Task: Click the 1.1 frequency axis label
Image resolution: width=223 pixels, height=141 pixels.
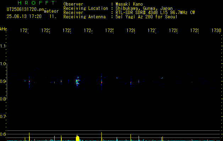Action: click(3, 46)
